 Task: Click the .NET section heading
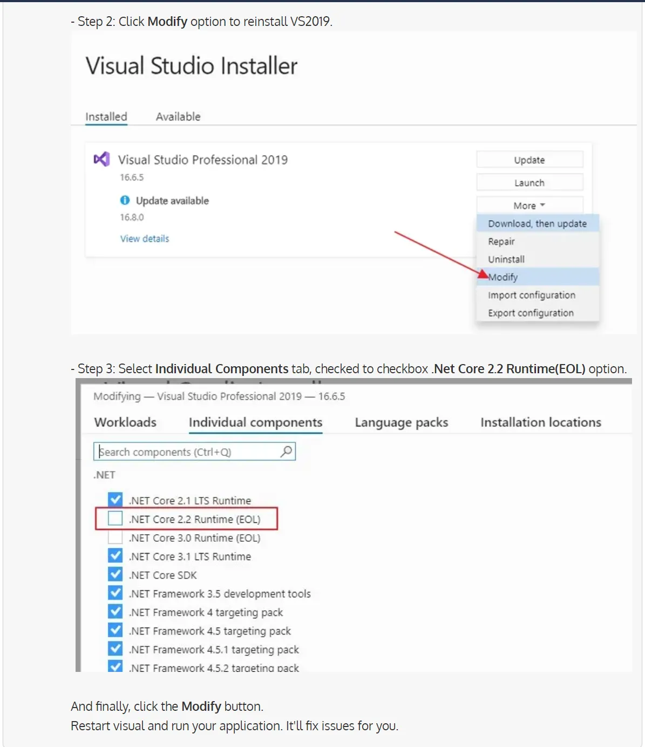pyautogui.click(x=104, y=475)
